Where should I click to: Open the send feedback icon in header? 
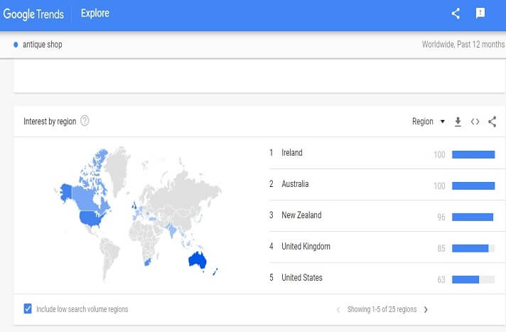pos(480,13)
